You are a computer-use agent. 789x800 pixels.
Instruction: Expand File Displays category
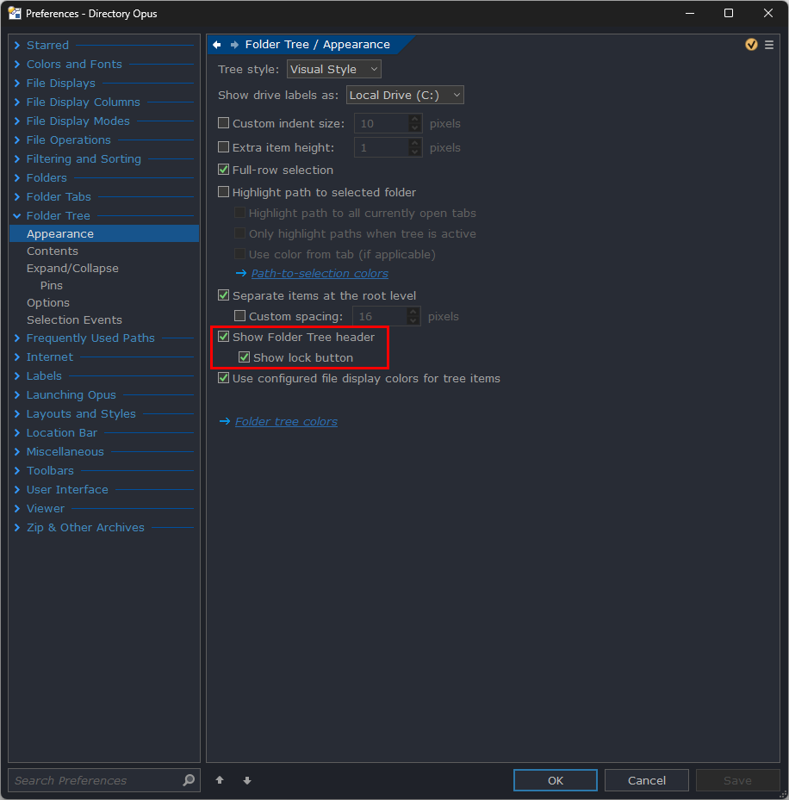17,83
